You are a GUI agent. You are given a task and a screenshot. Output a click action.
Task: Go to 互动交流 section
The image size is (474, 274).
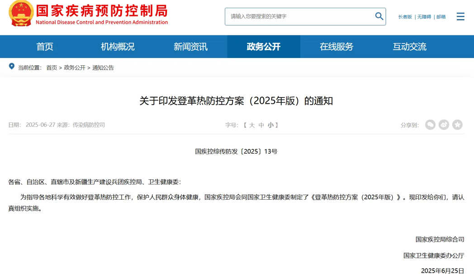tap(409, 47)
